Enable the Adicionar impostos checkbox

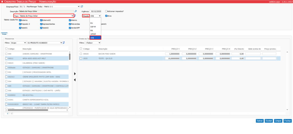tap(106, 11)
